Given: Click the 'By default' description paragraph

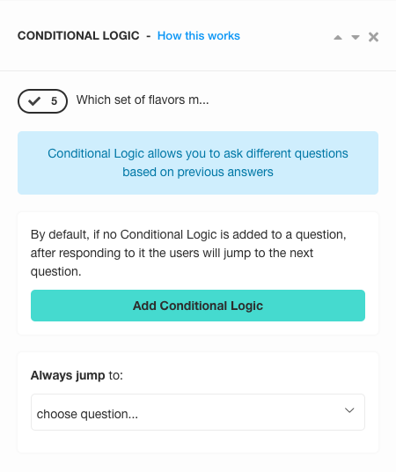Looking at the screenshot, I should (x=188, y=253).
